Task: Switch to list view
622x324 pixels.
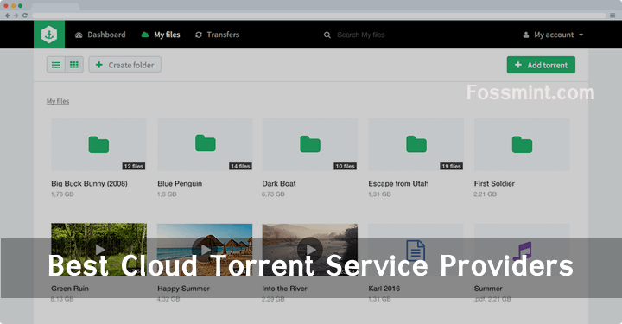Action: 56,65
